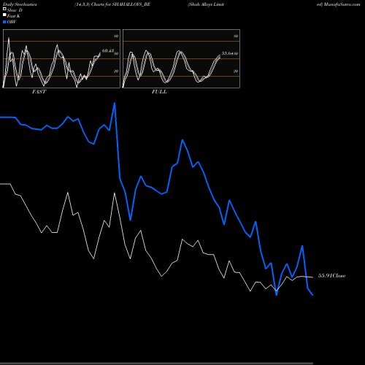Screen dimensions: 365x365
Task: Click the 60.43 value in FAST chart
Action: pos(108,51)
